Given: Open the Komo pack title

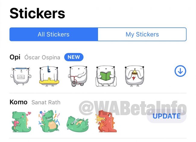Looking at the screenshot, I should 18,102.
